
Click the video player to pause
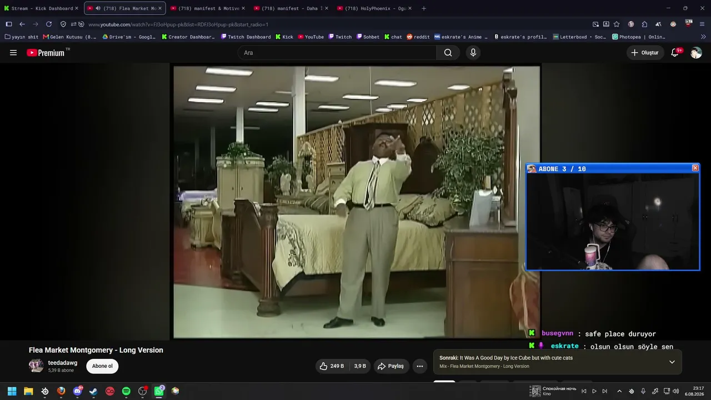(357, 202)
